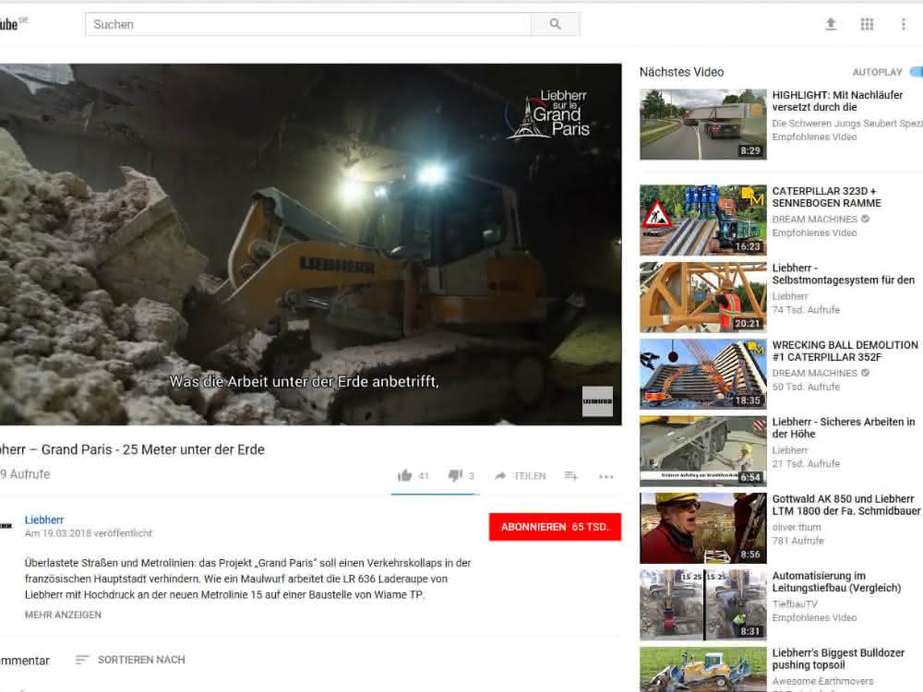Click the thumbs down dislike icon

click(x=455, y=475)
